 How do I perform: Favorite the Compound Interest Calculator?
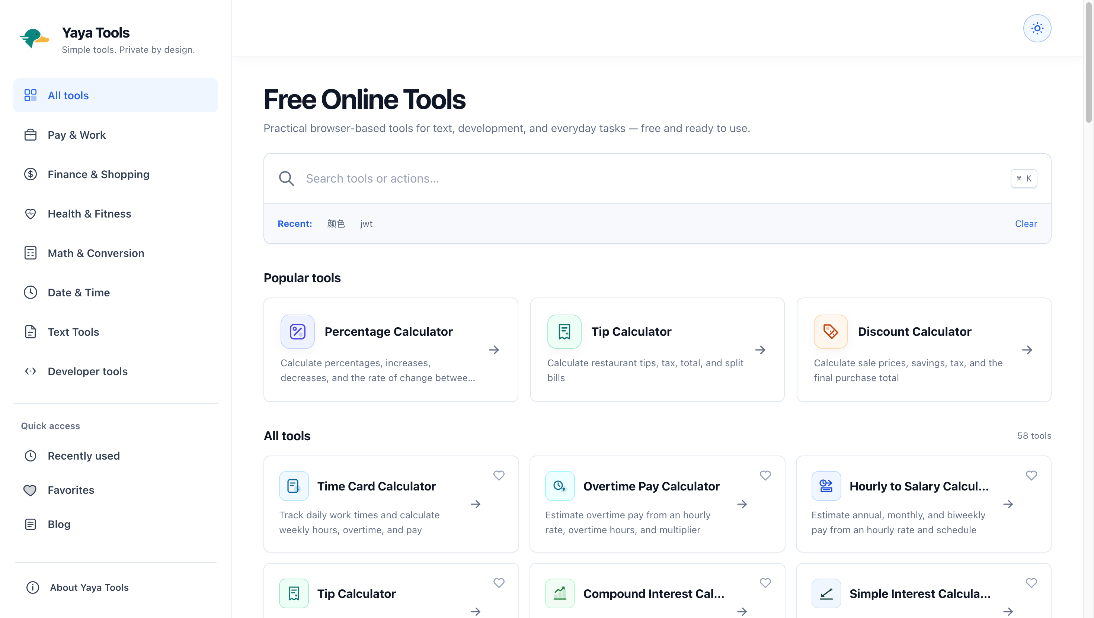coord(765,583)
